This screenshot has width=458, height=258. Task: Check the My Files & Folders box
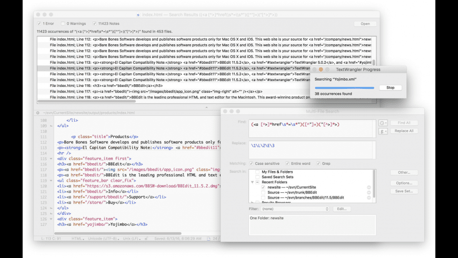pyautogui.click(x=257, y=172)
